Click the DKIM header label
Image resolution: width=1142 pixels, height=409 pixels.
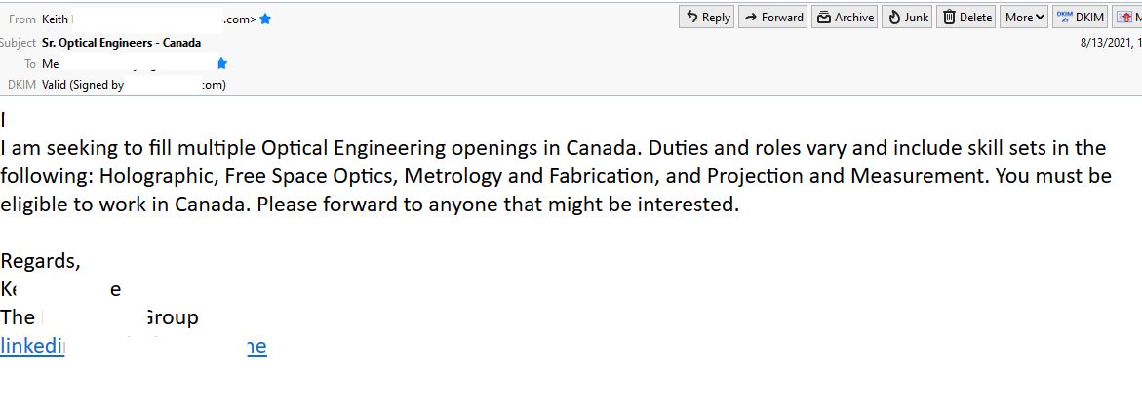tap(21, 85)
